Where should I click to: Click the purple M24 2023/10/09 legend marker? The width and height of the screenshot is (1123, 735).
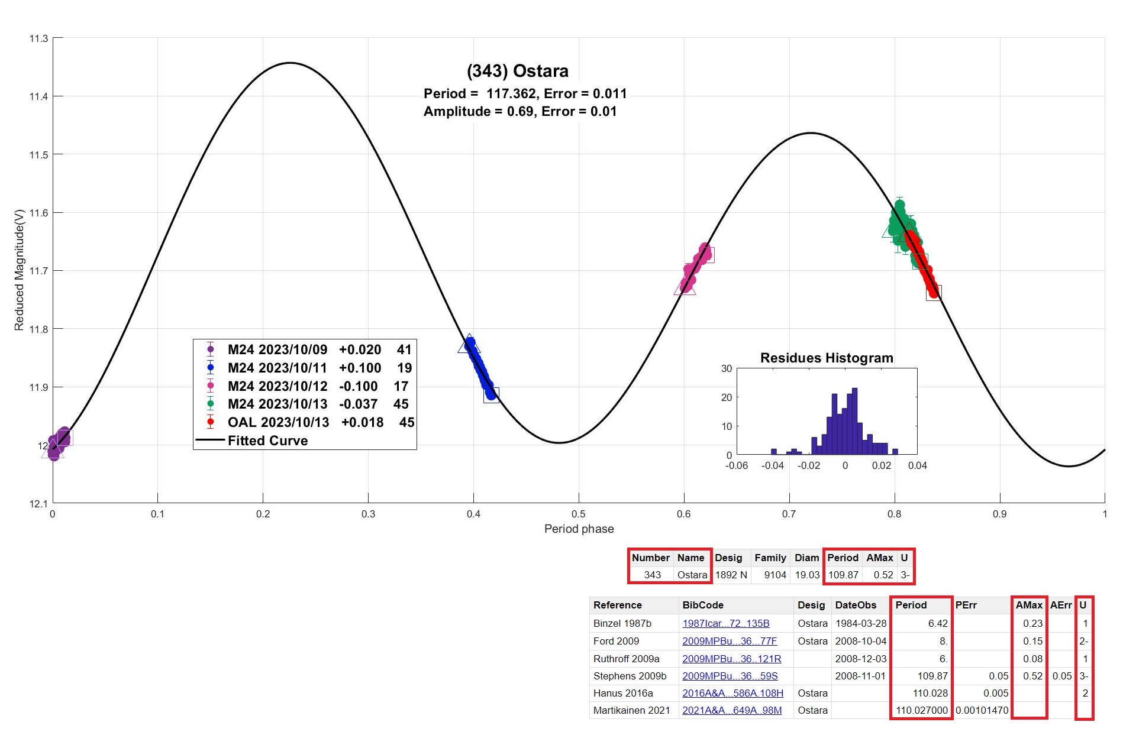(210, 349)
